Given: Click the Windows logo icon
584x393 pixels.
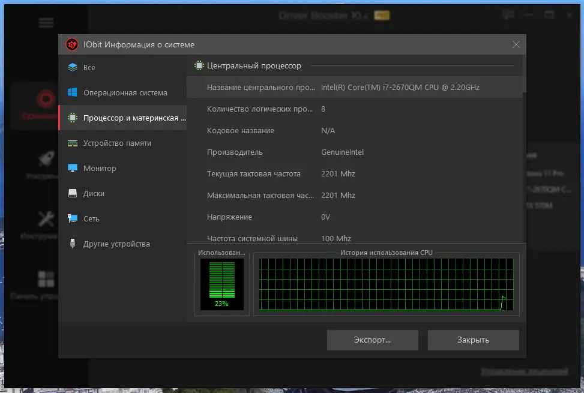Looking at the screenshot, I should tap(73, 92).
